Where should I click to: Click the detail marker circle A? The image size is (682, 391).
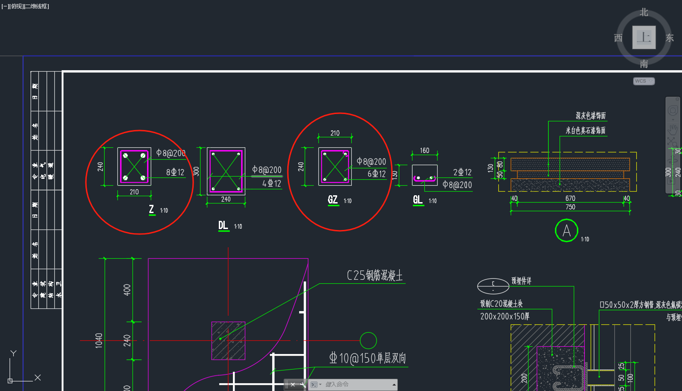pyautogui.click(x=566, y=230)
